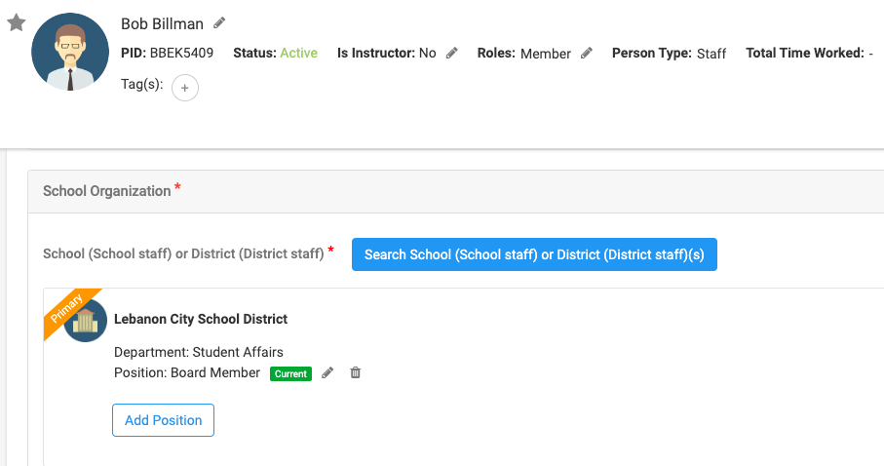Click the orange Primary ribbon
The width and height of the screenshot is (884, 466).
click(67, 310)
